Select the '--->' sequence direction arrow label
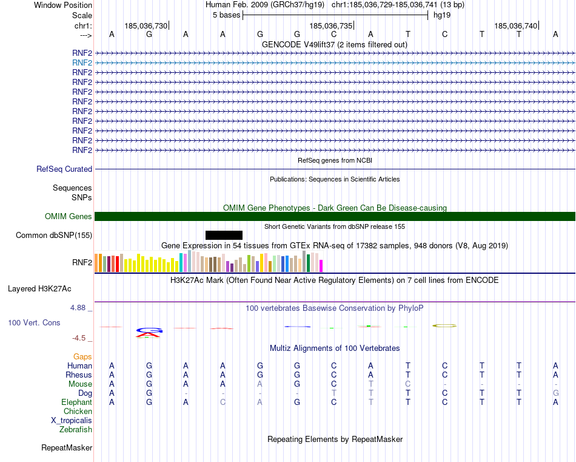The height and width of the screenshot is (462, 576). click(85, 35)
